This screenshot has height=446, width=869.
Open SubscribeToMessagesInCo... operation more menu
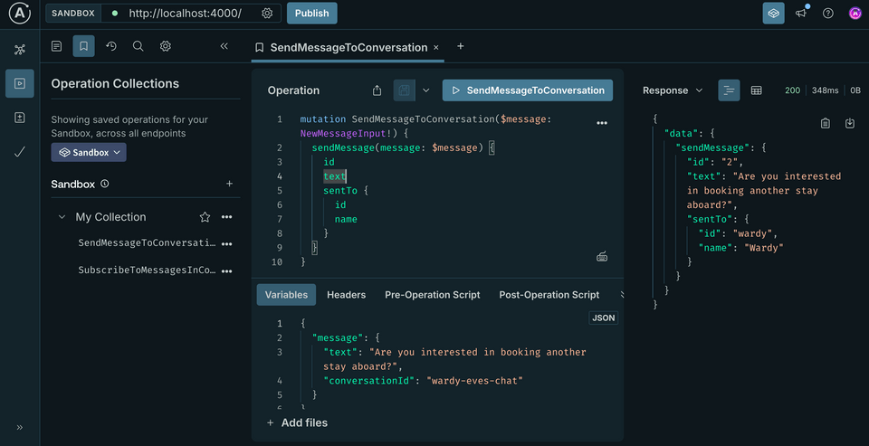pos(226,271)
